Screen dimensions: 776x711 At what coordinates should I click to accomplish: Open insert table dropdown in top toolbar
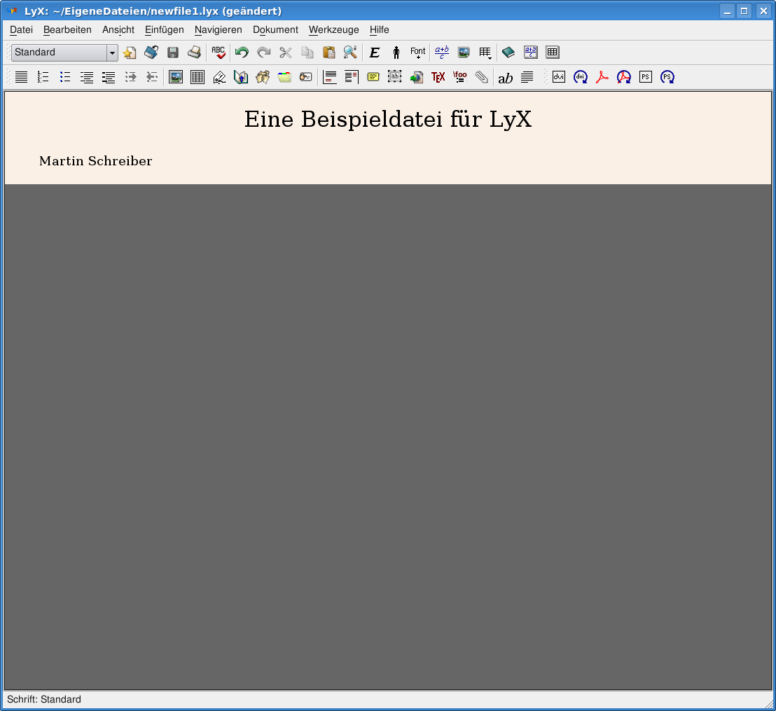tap(485, 53)
